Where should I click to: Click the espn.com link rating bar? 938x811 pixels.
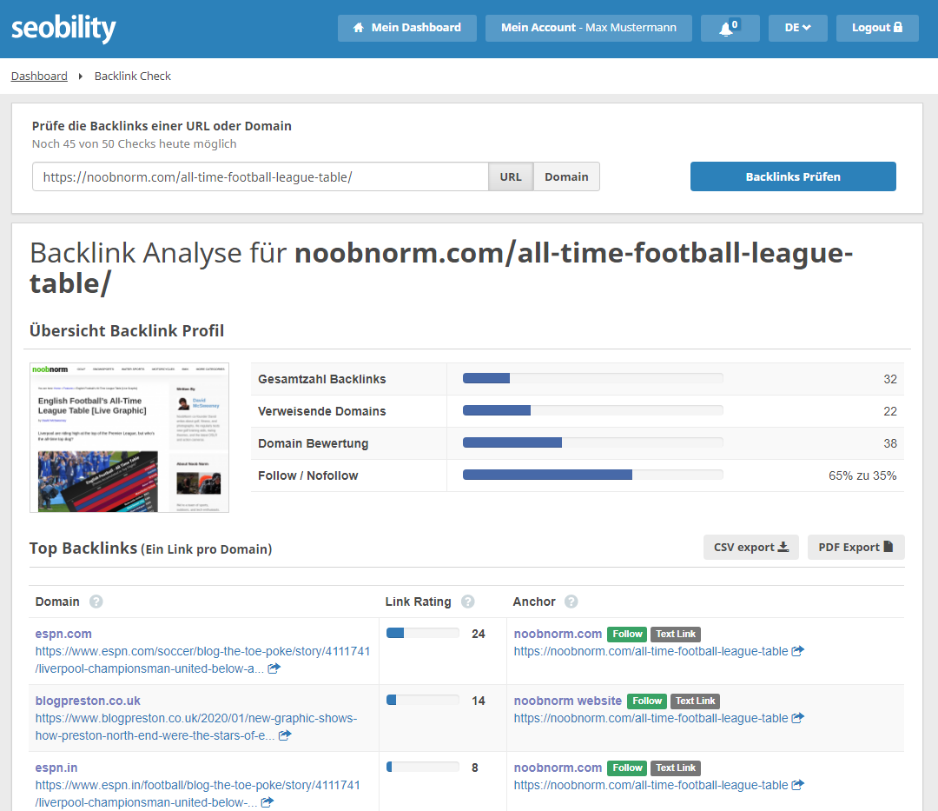[x=423, y=633]
